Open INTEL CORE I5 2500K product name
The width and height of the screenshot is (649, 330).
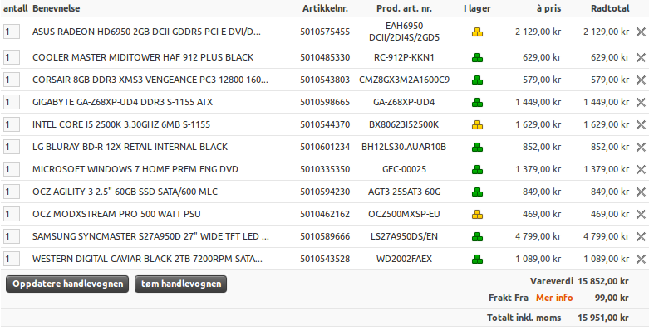pyautogui.click(x=121, y=124)
